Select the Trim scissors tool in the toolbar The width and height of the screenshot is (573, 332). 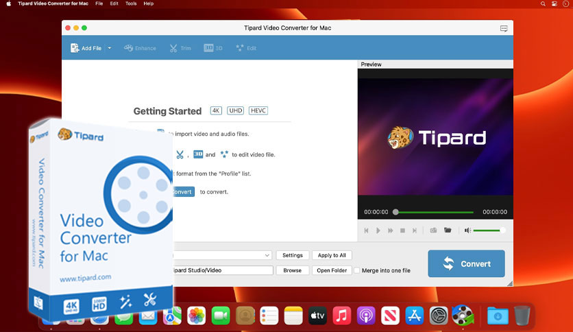[180, 48]
